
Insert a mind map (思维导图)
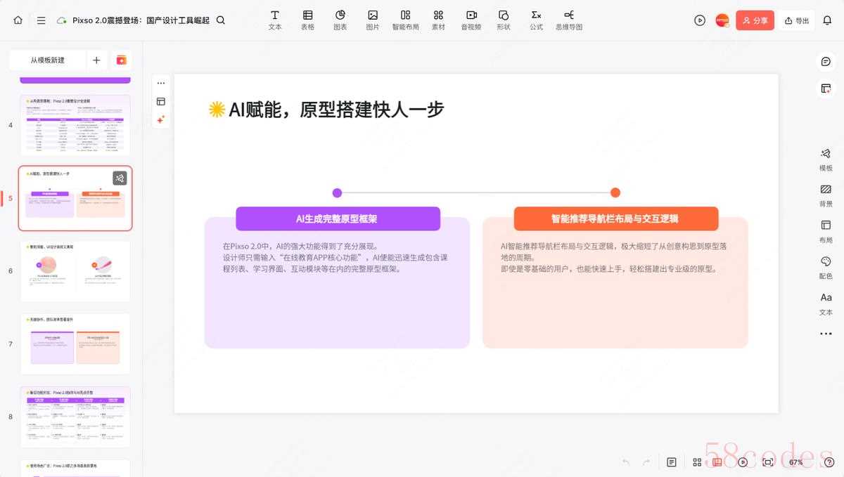569,20
